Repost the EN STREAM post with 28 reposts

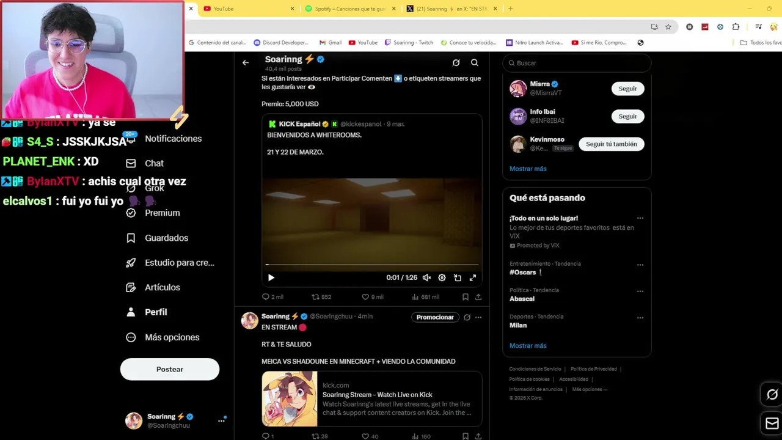coord(320,436)
